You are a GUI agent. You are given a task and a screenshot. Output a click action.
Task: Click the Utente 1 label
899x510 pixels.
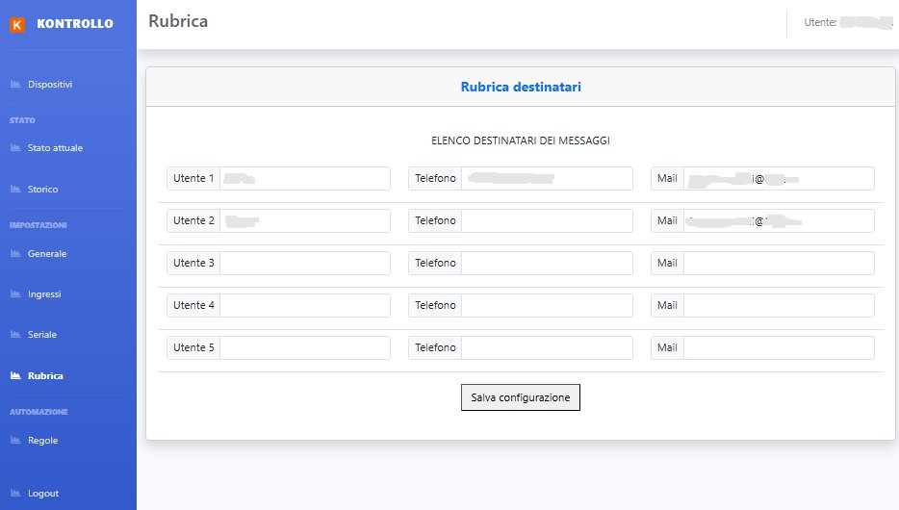coord(193,178)
